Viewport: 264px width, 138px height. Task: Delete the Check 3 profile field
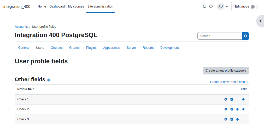click(232, 119)
